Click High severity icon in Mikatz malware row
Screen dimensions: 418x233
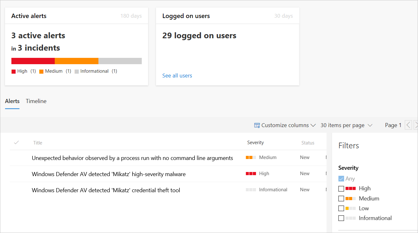tap(251, 174)
